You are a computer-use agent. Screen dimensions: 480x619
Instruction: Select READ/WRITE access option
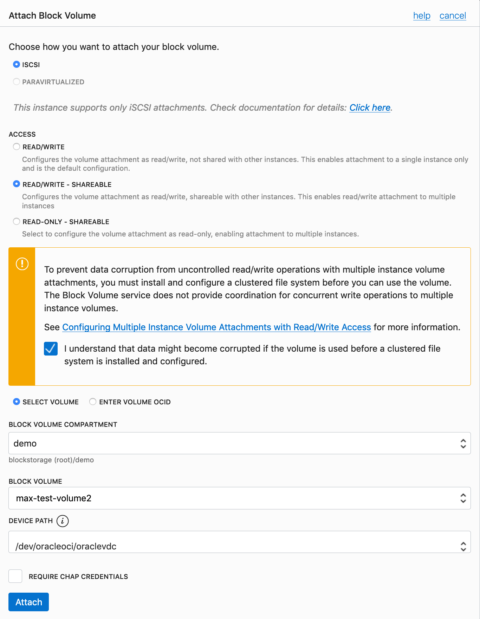pyautogui.click(x=17, y=146)
